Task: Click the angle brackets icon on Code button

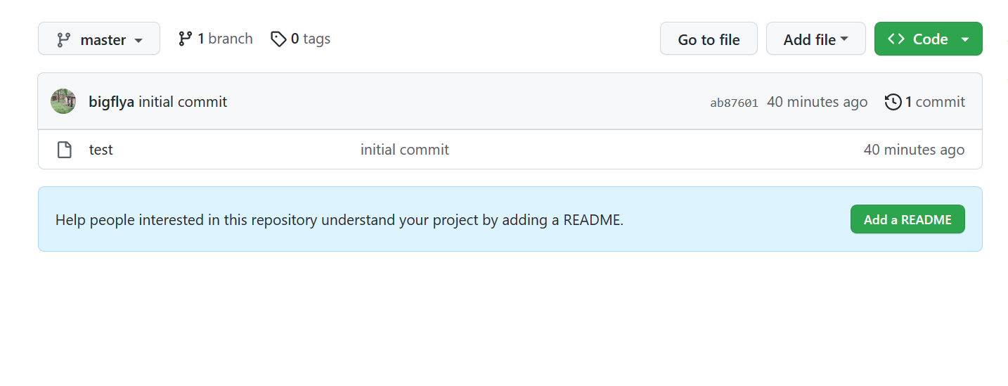Action: pyautogui.click(x=896, y=39)
